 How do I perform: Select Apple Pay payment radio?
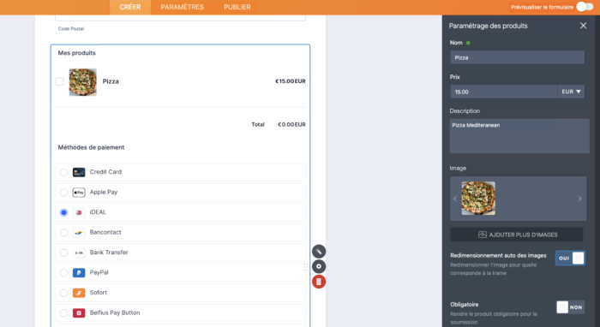coord(64,193)
